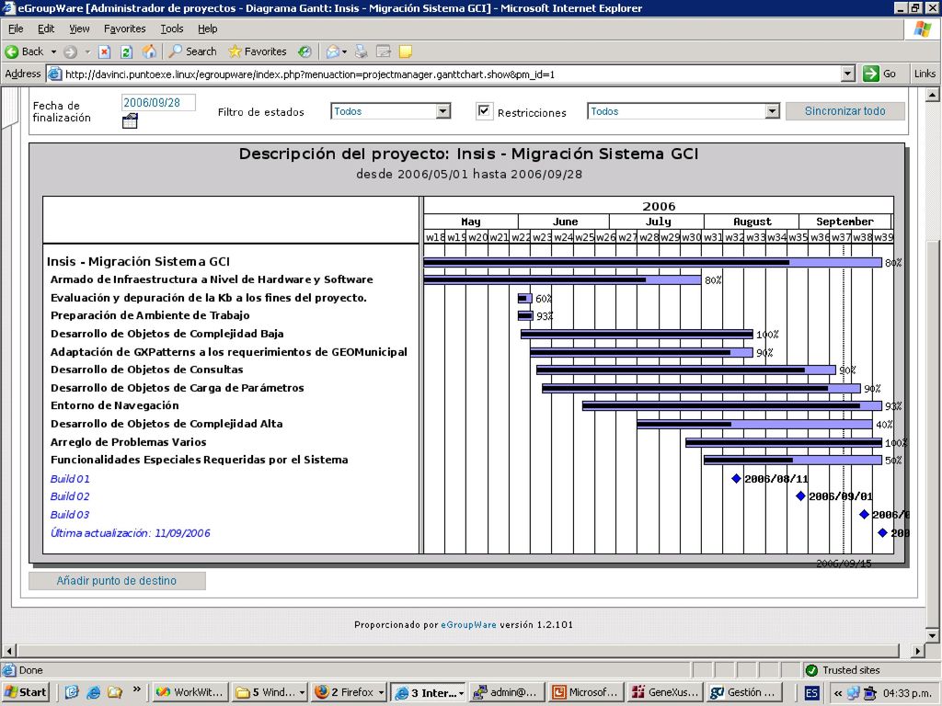Click the Sincronizar todo button

844,111
